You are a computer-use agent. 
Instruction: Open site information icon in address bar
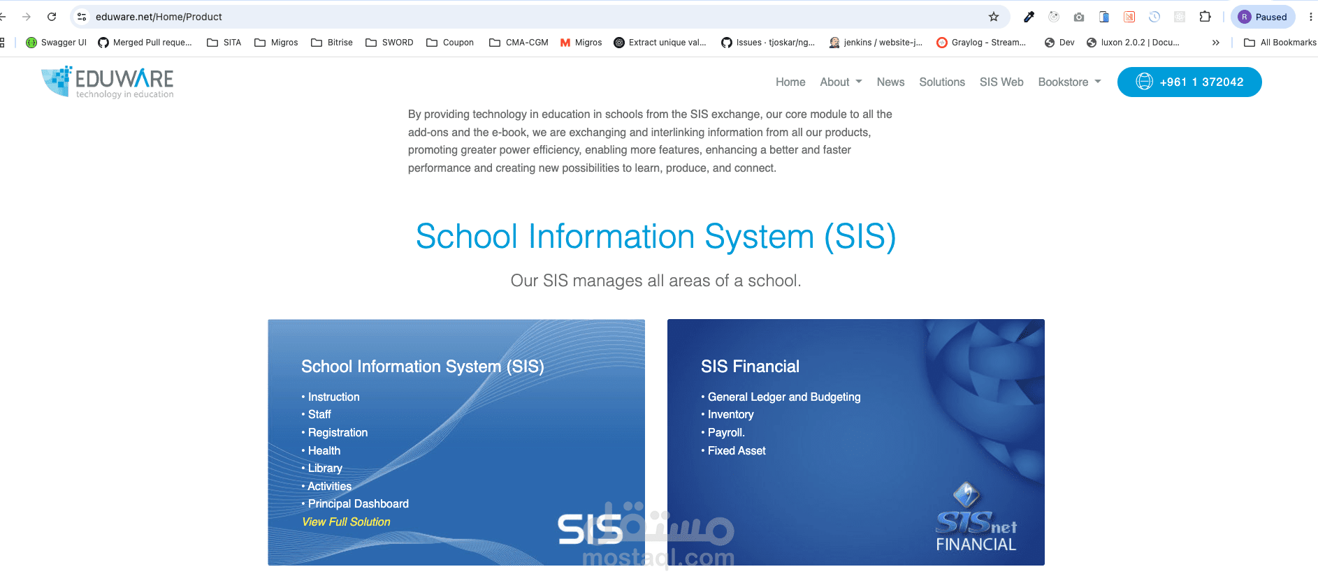82,17
